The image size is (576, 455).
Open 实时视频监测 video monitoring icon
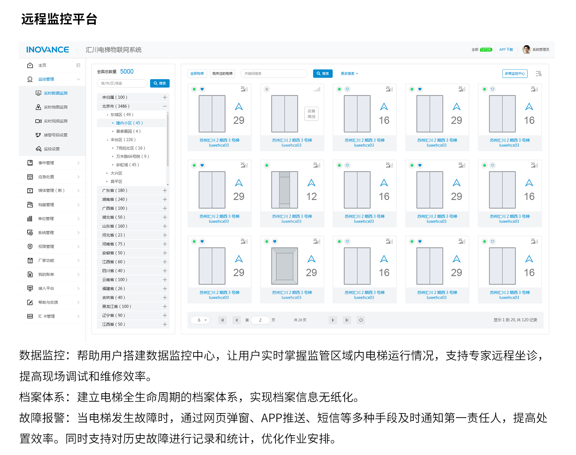coord(38,121)
